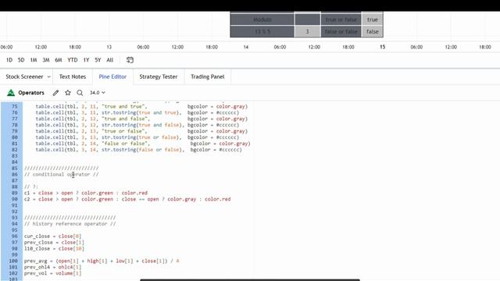This screenshot has height=281, width=500.
Task: Click the '// ?:' comment line
Action: [x=31, y=187]
